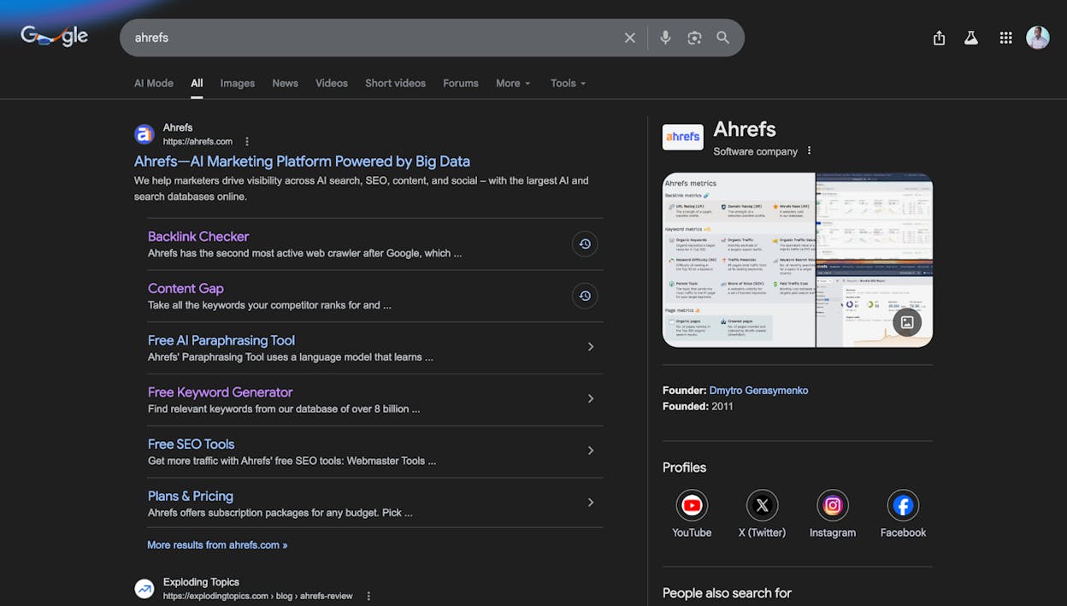The image size is (1067, 606).
Task: Click the Ahrefs knowledge panel title
Action: [x=745, y=129]
